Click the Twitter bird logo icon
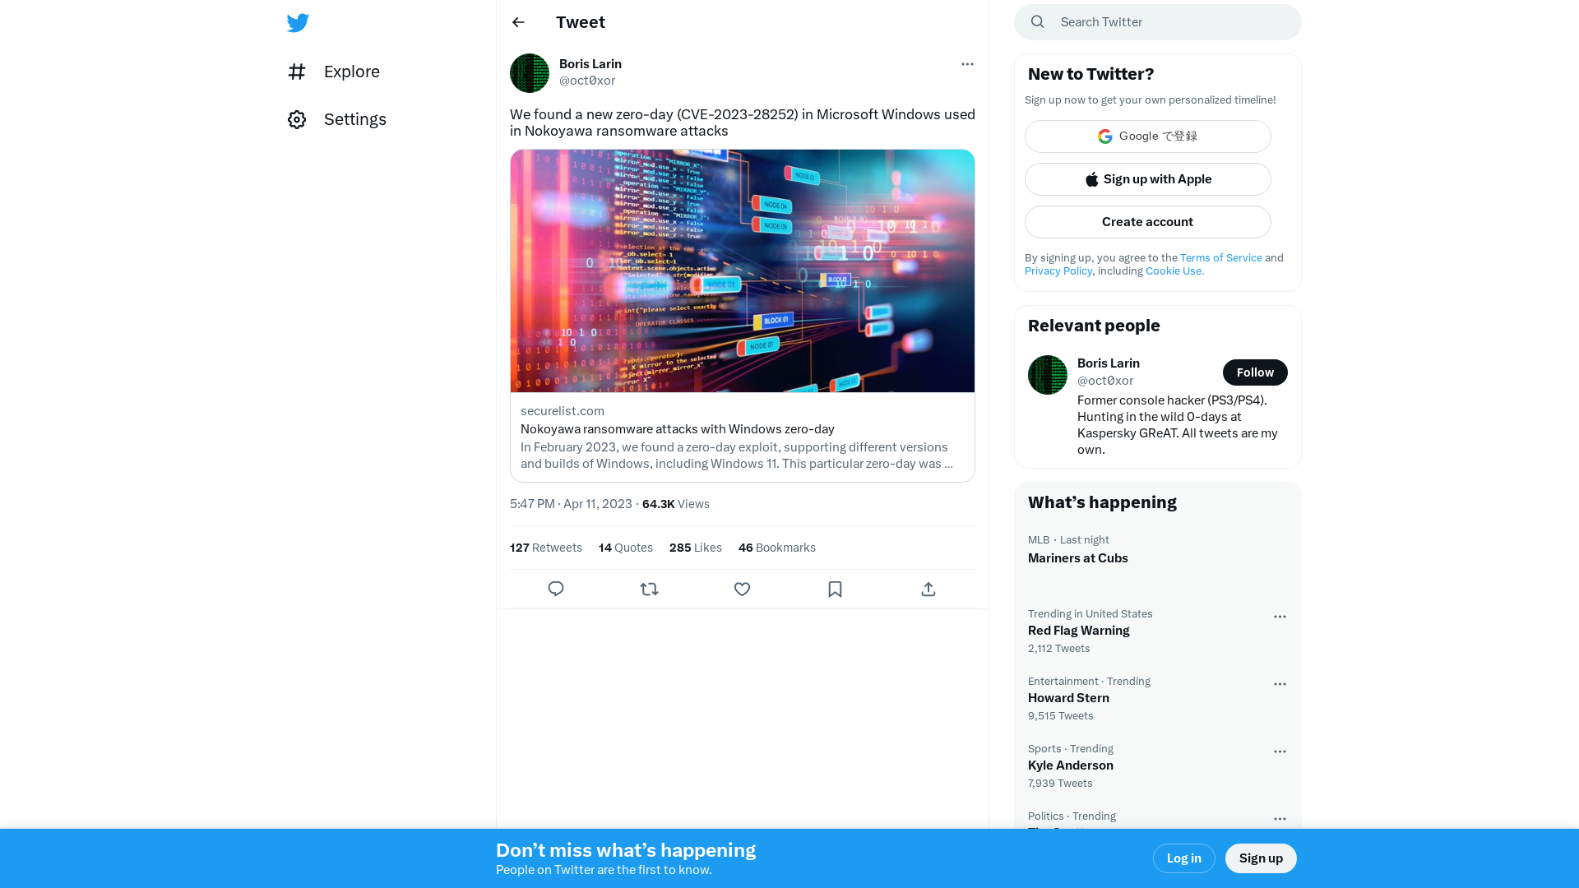Screen dimensions: 1579x888 coord(299,23)
